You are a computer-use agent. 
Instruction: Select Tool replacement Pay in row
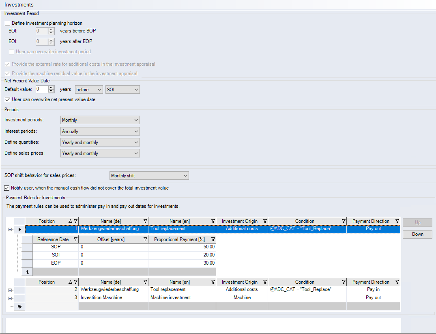pyautogui.click(x=168, y=289)
